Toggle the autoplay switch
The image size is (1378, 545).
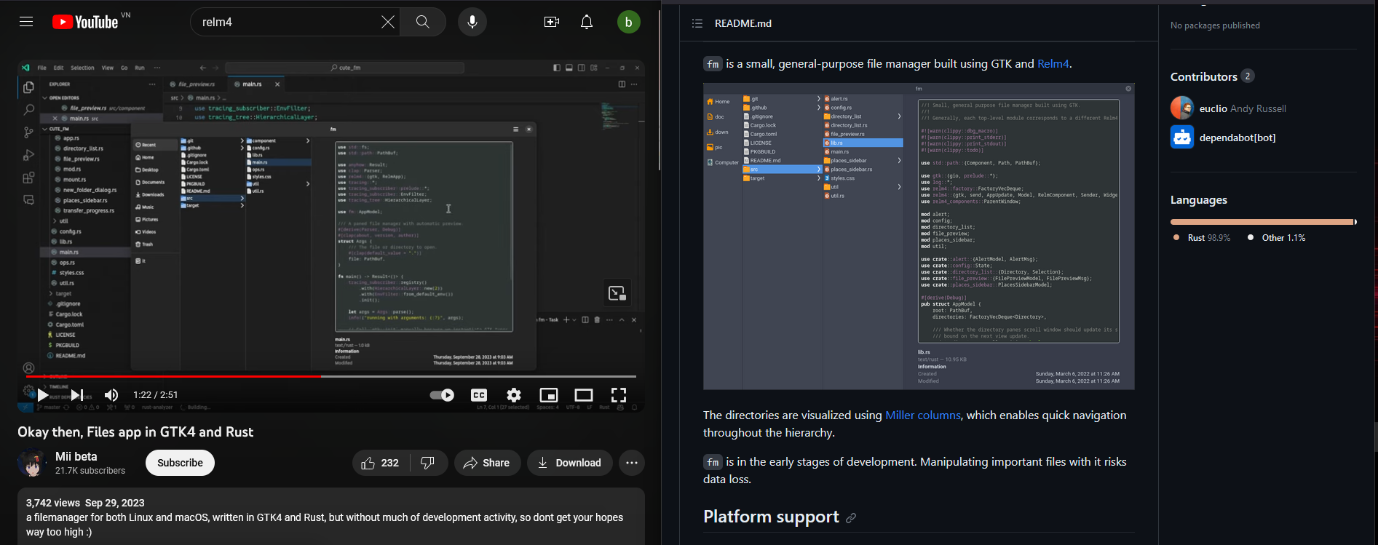pos(442,395)
